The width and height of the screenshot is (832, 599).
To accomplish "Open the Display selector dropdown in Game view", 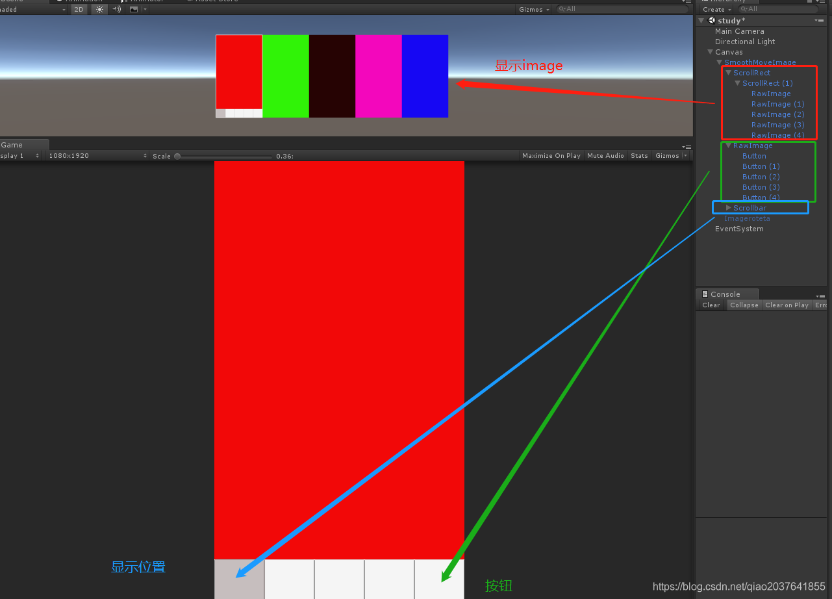I will click(21, 156).
